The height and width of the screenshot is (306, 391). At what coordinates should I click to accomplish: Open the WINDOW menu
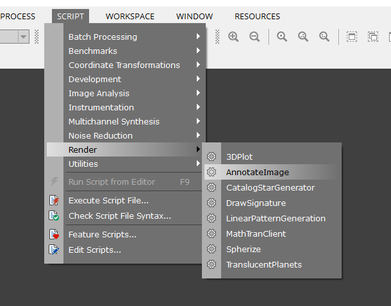tap(194, 16)
